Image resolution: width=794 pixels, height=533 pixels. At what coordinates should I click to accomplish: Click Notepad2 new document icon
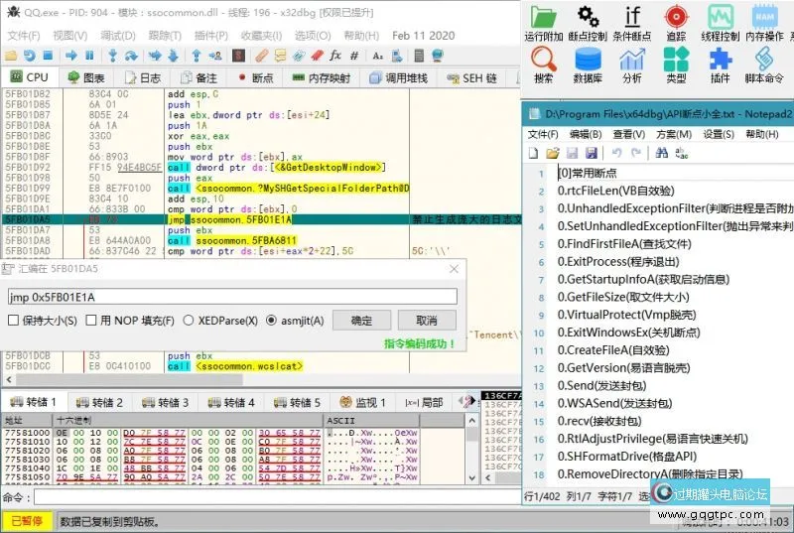533,154
